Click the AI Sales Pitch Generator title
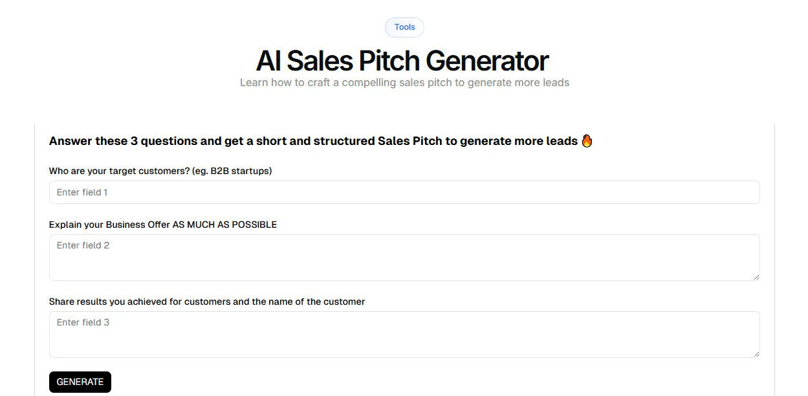Screen dimensions: 808x396 point(402,60)
